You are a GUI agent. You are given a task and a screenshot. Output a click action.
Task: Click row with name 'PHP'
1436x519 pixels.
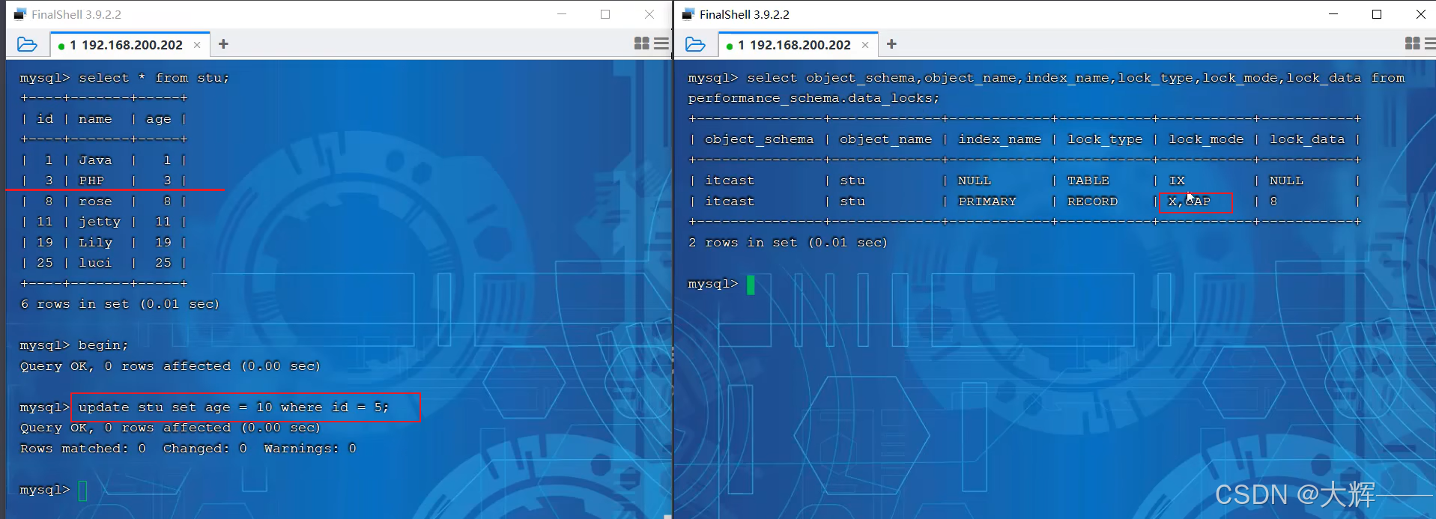(x=103, y=180)
